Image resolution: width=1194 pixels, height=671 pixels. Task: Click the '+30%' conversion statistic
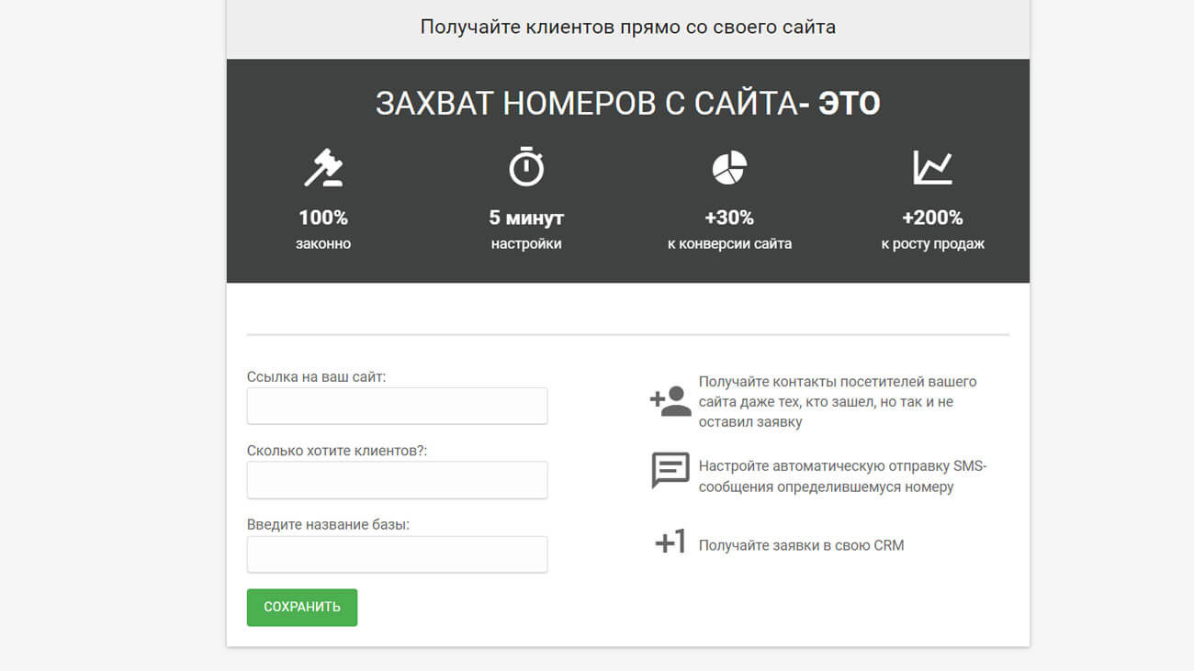tap(729, 218)
